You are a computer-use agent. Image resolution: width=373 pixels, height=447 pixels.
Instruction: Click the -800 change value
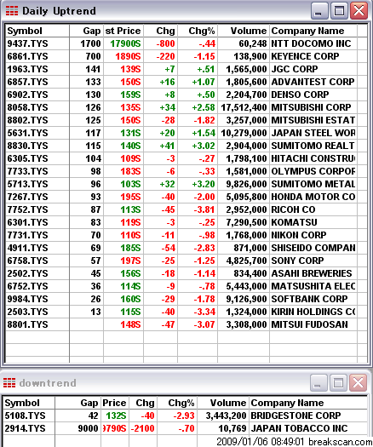(x=165, y=43)
